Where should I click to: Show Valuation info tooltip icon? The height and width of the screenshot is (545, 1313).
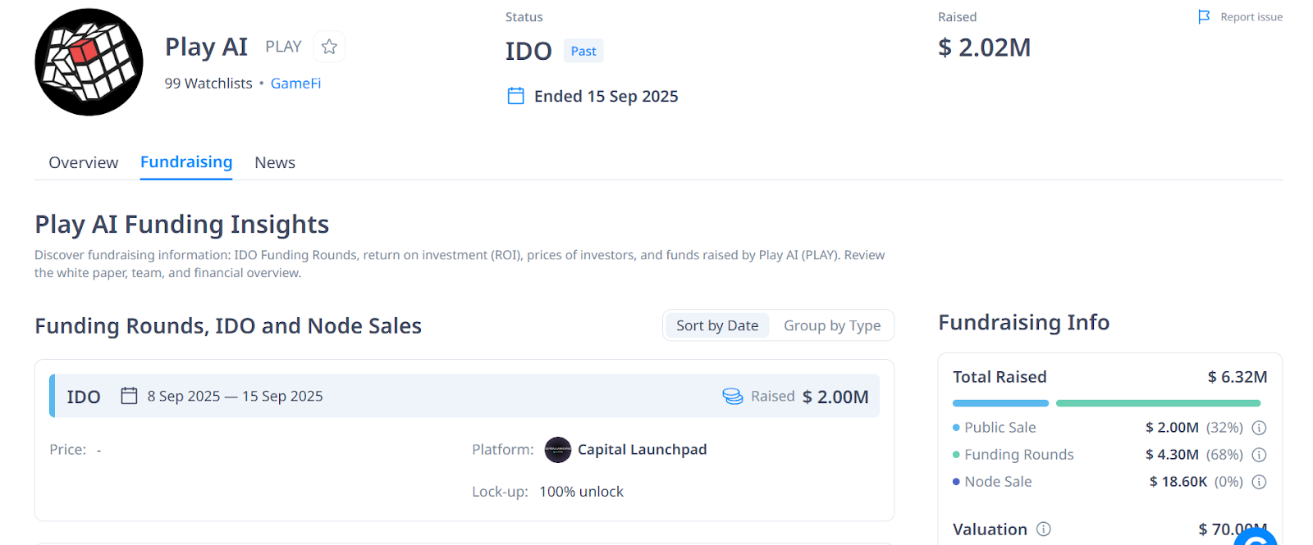pyautogui.click(x=1044, y=529)
